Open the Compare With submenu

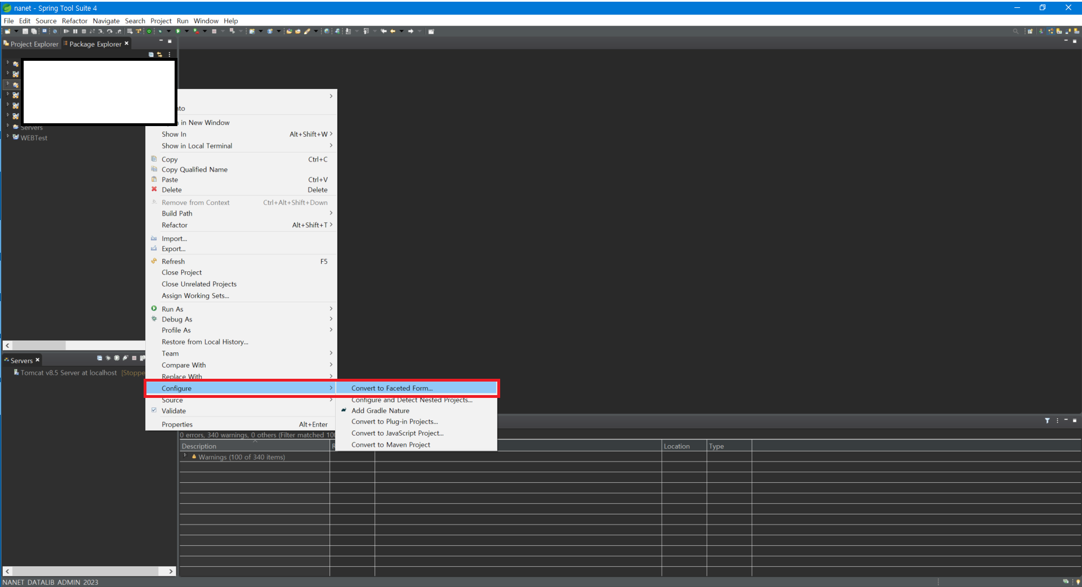click(242, 365)
